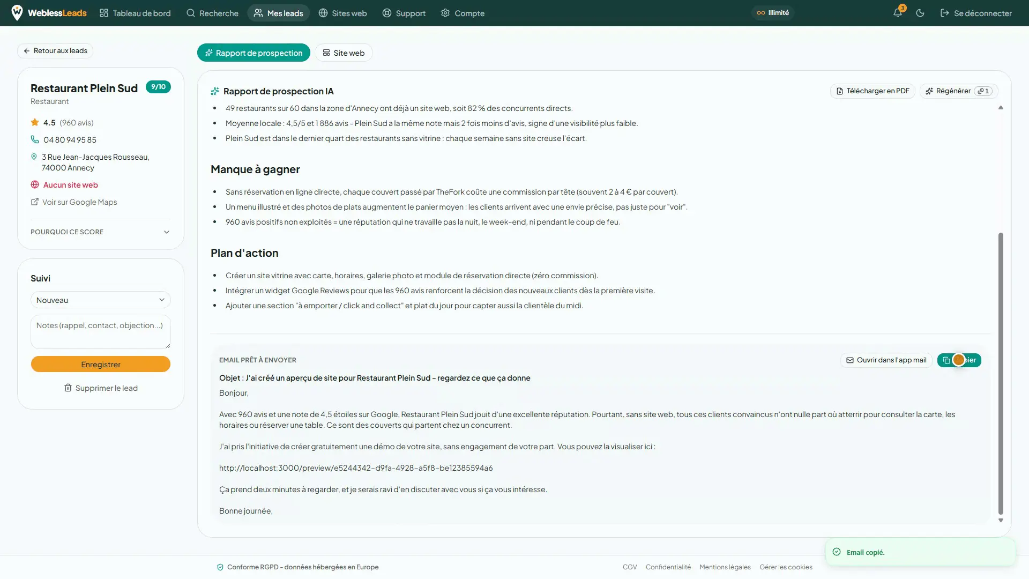The height and width of the screenshot is (579, 1029).
Task: Click report scrollbar up arrow
Action: [x=1001, y=108]
